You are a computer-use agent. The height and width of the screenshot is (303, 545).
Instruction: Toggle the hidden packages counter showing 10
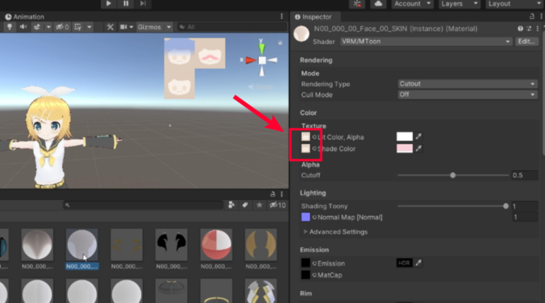tap(277, 205)
